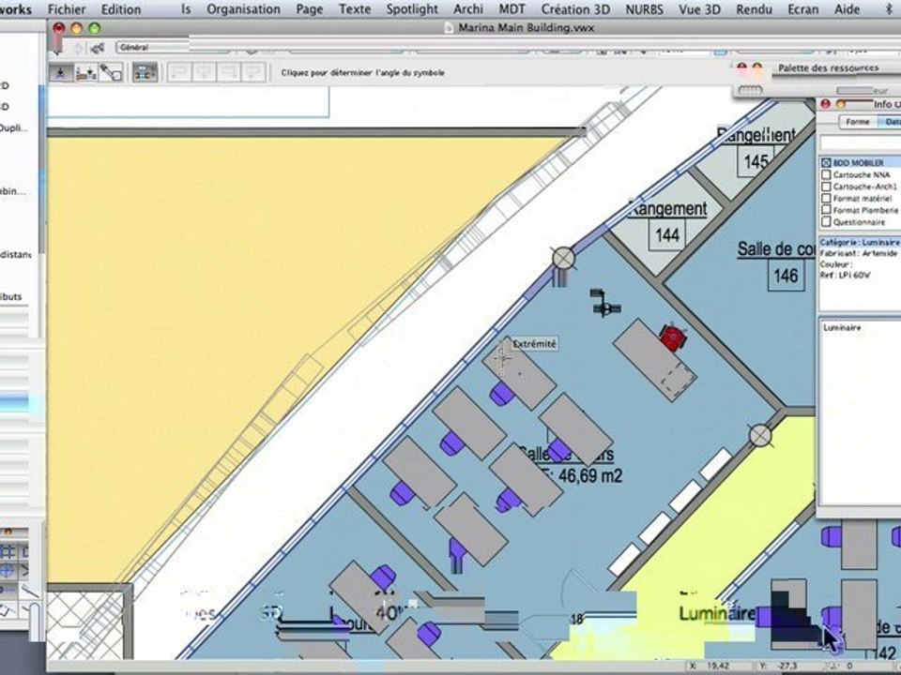This screenshot has height=675, width=901.
Task: Click the classes icon beside Général dropdown
Action: click(97, 48)
